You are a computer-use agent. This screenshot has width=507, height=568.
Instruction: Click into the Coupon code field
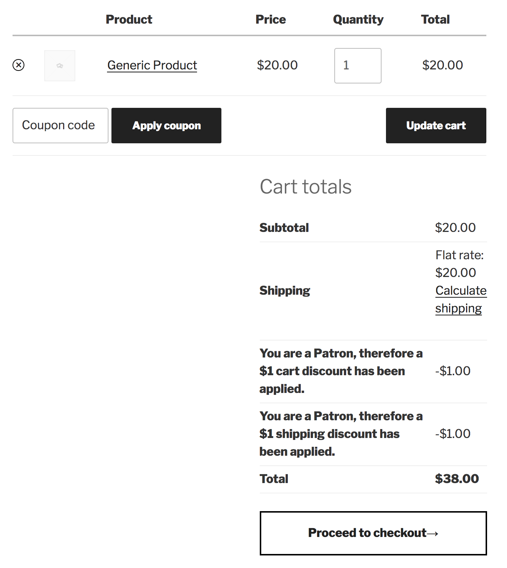tap(60, 126)
